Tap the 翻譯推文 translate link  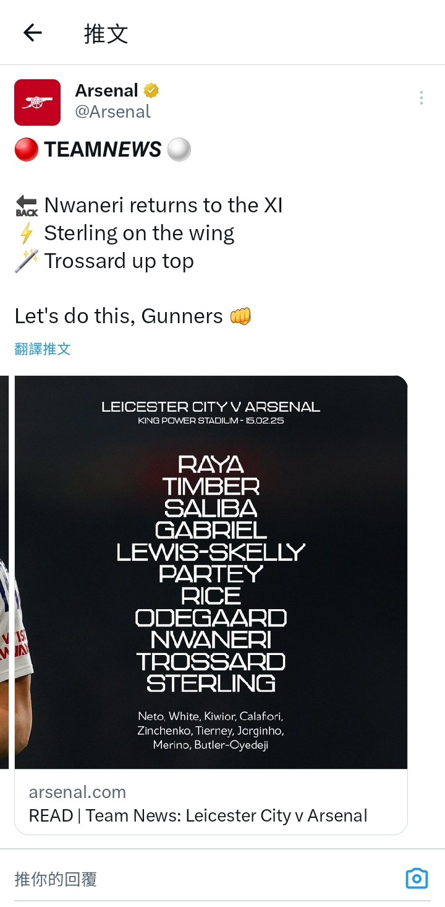point(43,349)
